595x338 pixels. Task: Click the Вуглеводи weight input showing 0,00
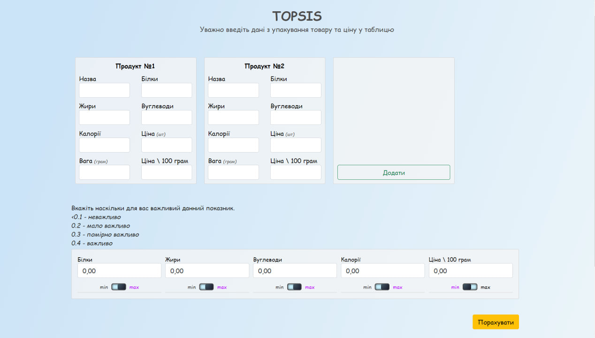(295, 270)
